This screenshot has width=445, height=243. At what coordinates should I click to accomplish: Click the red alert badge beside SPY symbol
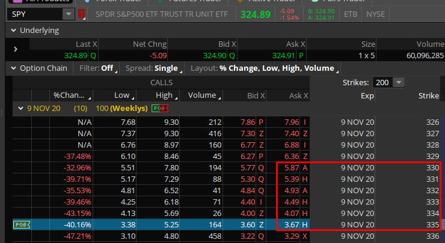click(x=81, y=14)
